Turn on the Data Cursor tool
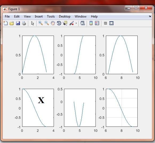 tap(65, 23)
